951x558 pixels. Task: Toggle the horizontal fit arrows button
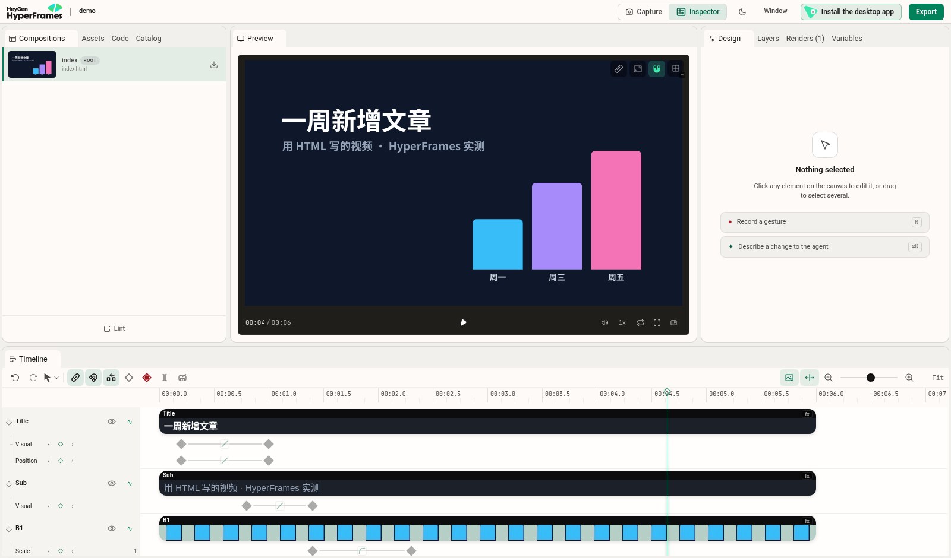(810, 378)
